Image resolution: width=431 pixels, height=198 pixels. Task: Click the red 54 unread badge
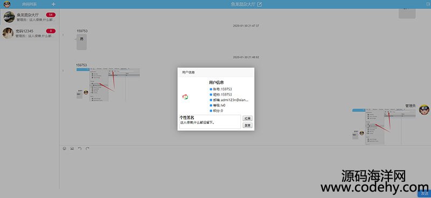(x=51, y=15)
